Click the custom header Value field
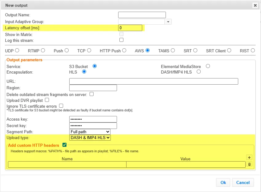This screenshot has height=192, width=261. point(186,164)
